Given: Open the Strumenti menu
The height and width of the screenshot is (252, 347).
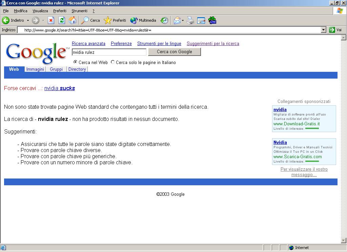Looking at the screenshot, I should [79, 11].
